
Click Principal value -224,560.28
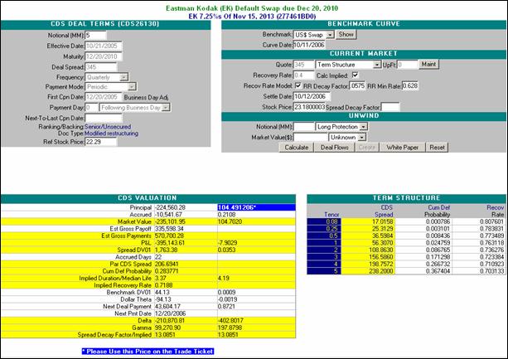coord(170,207)
